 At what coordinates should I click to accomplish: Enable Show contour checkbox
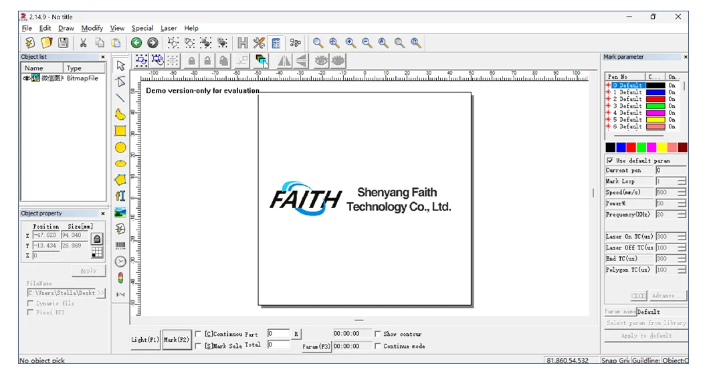pos(377,334)
